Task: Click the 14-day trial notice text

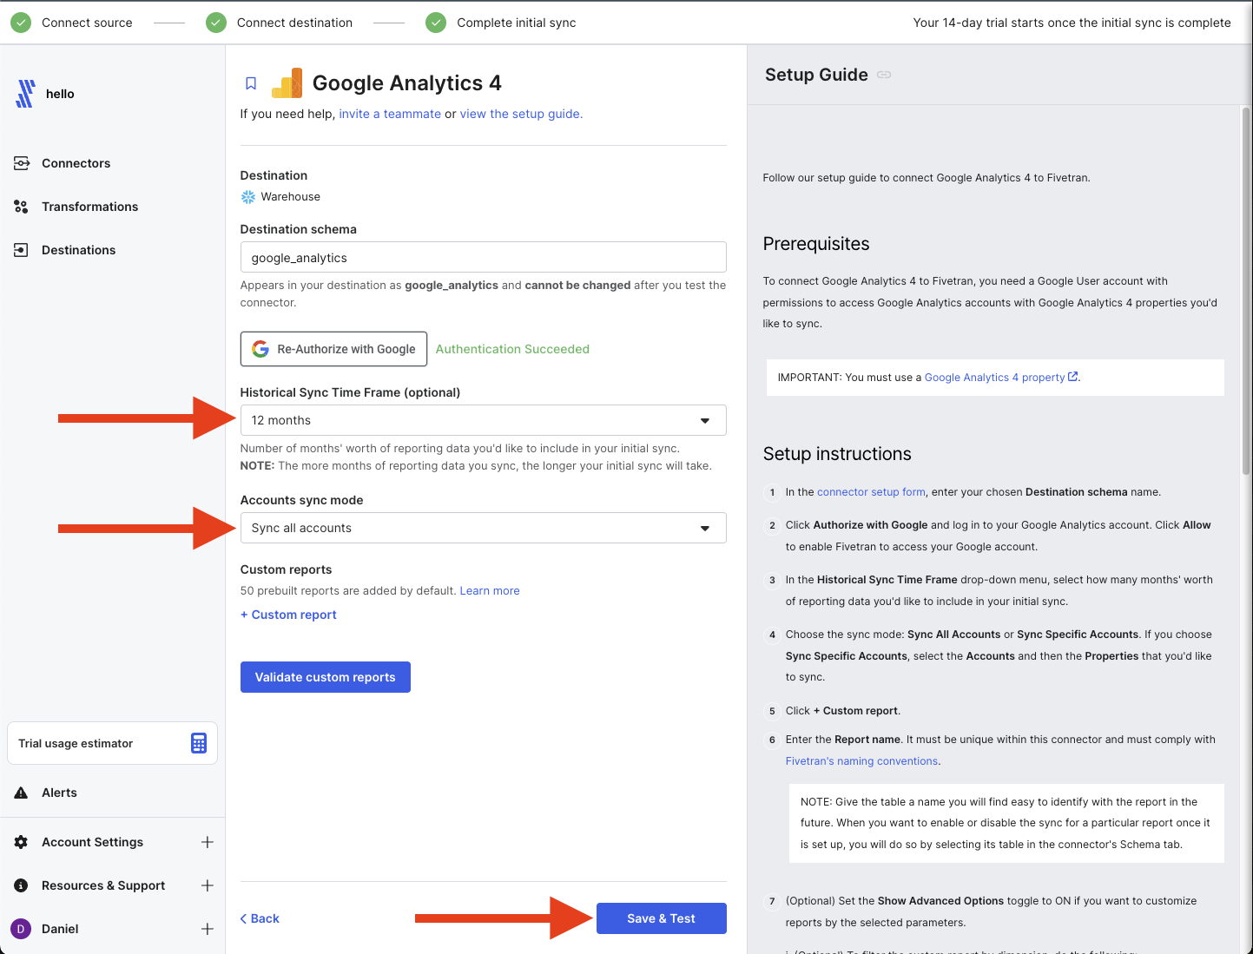Action: (1072, 23)
